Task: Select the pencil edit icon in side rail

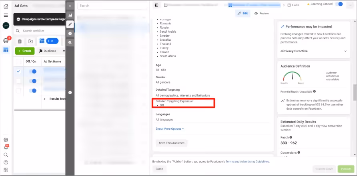Action: point(70,24)
